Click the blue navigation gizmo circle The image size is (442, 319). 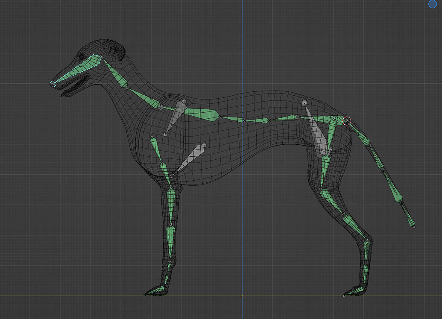432,4
